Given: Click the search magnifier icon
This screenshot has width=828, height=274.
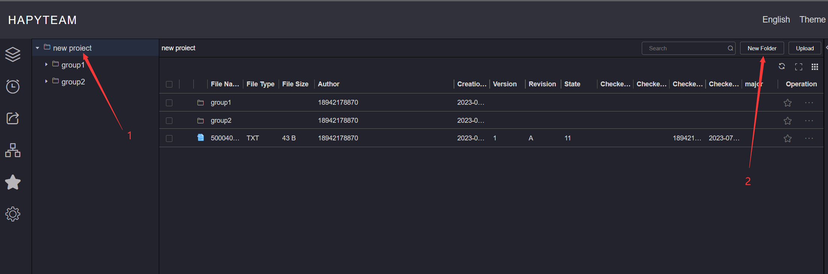Looking at the screenshot, I should [x=730, y=48].
